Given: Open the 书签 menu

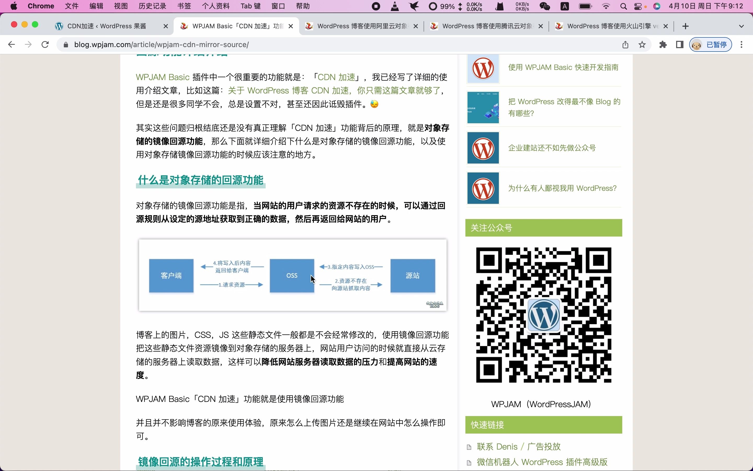Looking at the screenshot, I should [184, 6].
